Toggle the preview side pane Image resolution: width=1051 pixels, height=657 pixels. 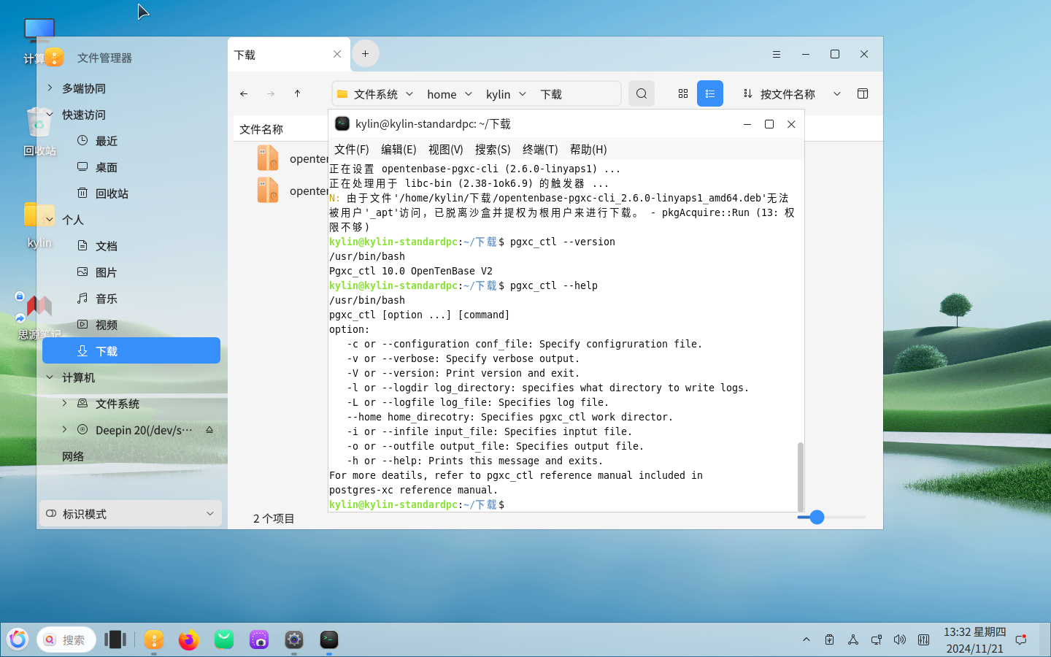863,93
